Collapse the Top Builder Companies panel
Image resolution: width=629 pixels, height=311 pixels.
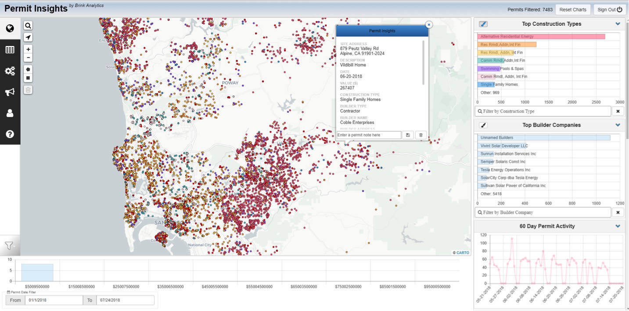pos(618,125)
